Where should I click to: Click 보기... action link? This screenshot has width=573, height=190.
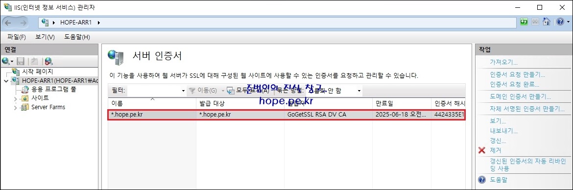[498, 121]
